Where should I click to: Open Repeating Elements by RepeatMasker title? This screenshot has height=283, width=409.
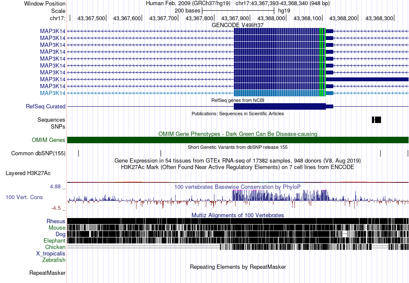point(238,267)
